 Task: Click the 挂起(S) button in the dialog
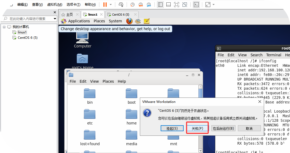pos(172,128)
